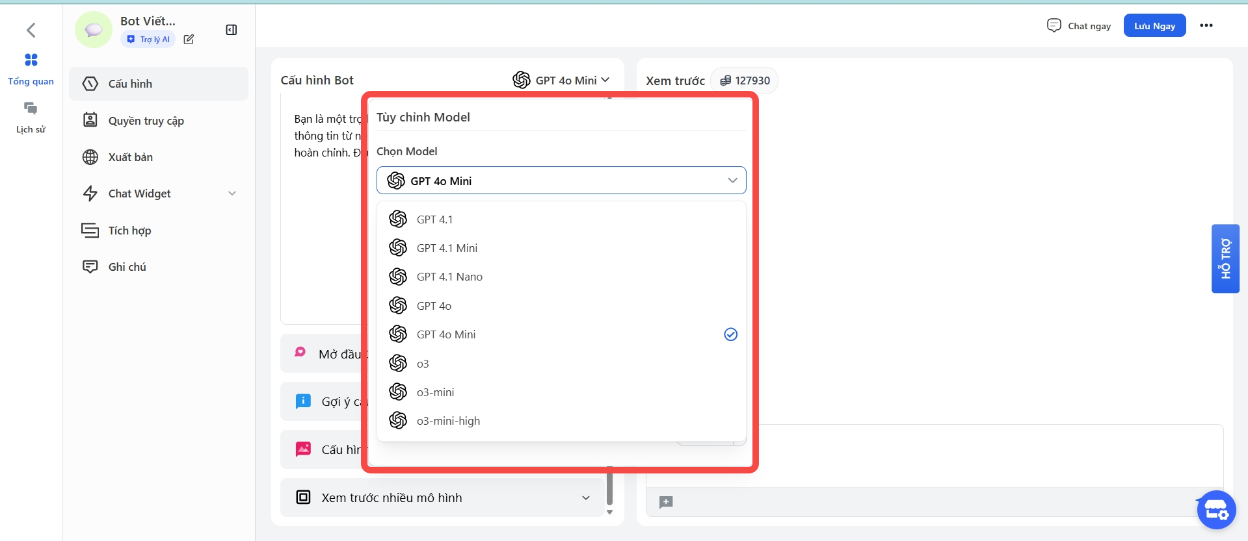
Task: Collapse the sidebar panel icon
Action: click(x=232, y=30)
